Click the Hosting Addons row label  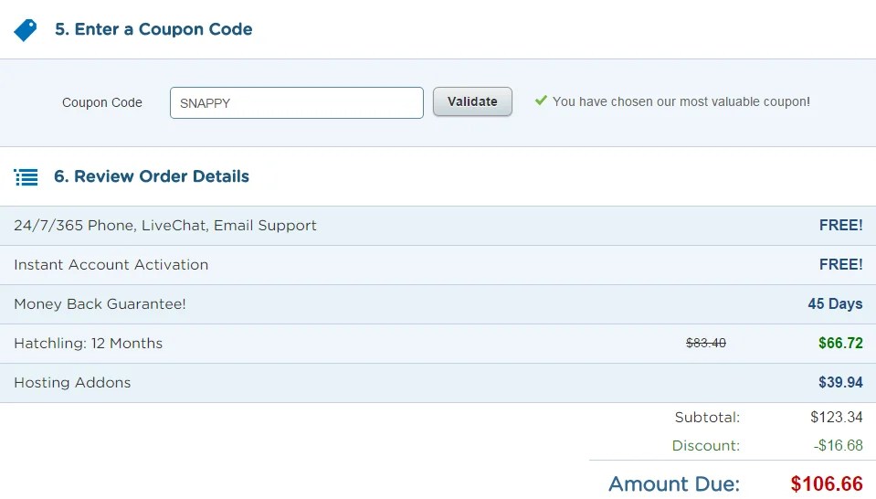pos(73,382)
